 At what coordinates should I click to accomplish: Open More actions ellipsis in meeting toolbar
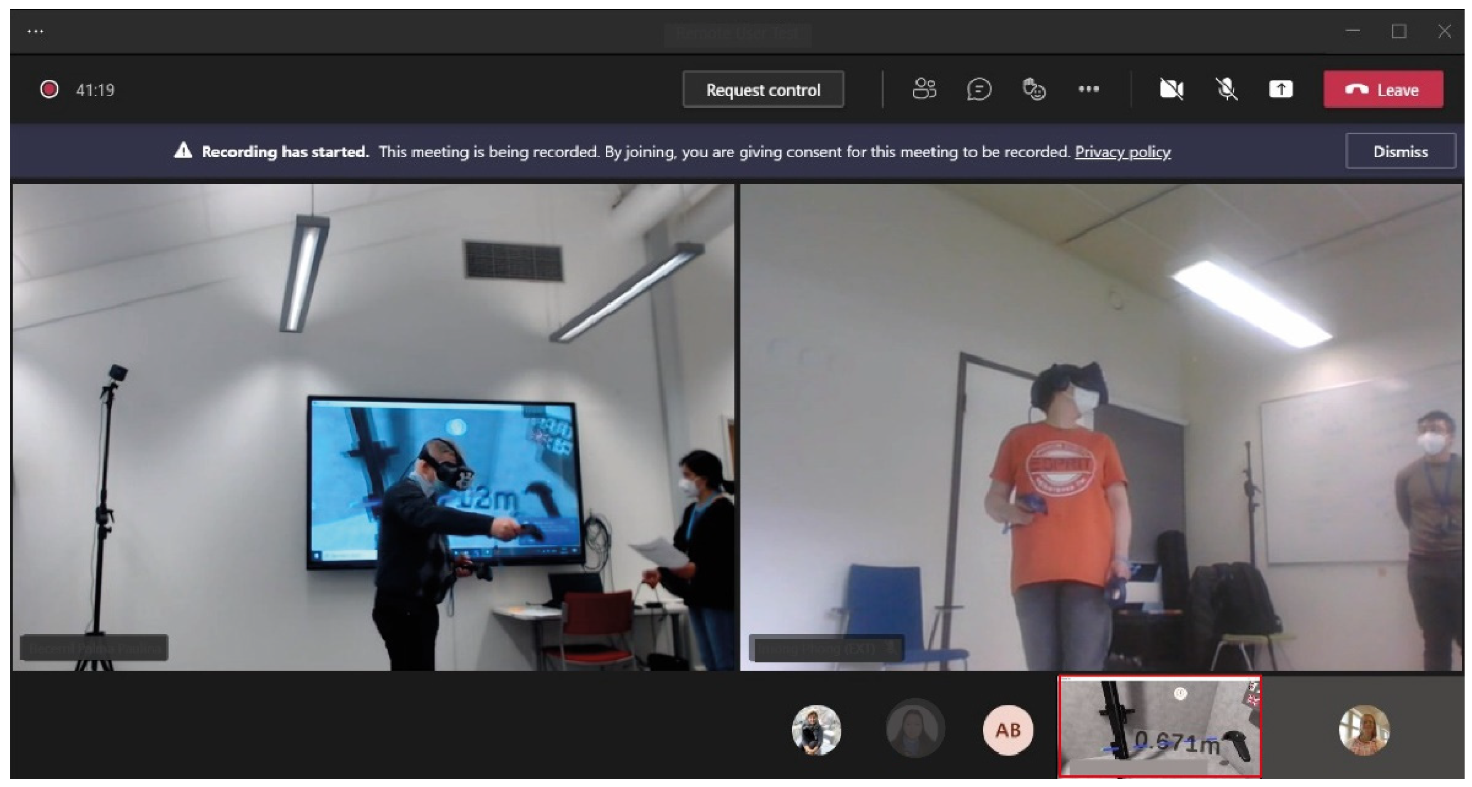pyautogui.click(x=1088, y=89)
